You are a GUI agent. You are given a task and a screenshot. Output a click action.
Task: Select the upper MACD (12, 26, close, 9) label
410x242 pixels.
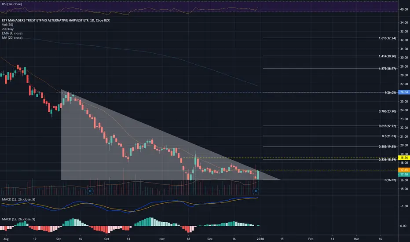pos(18,199)
